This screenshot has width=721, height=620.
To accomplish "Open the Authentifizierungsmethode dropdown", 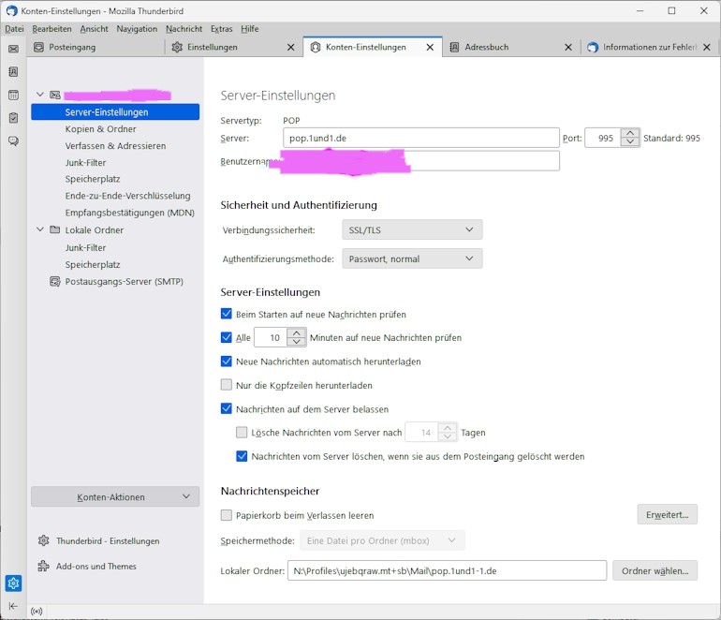I will click(x=412, y=258).
